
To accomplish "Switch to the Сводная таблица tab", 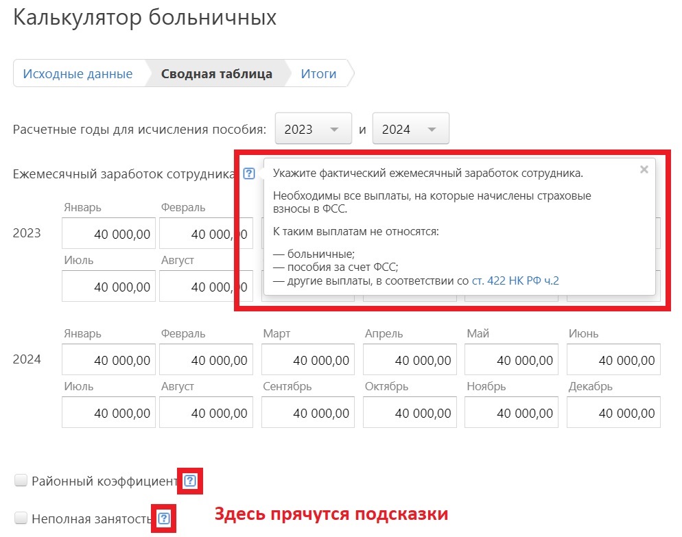I will [217, 73].
